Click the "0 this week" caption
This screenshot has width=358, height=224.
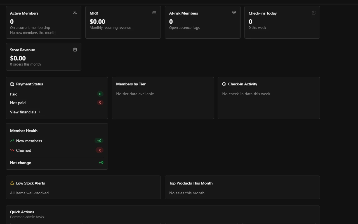(257, 28)
